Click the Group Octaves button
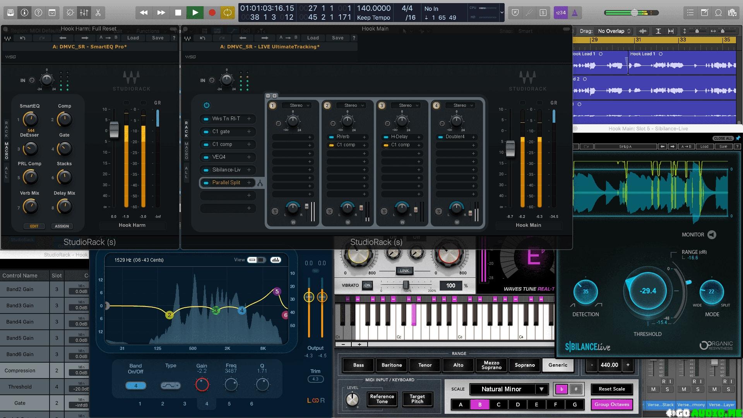This screenshot has width=743, height=418. tap(611, 404)
